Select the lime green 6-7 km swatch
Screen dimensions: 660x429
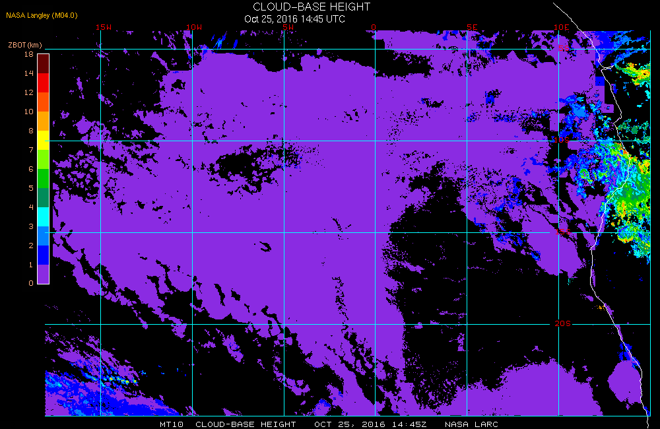44,159
